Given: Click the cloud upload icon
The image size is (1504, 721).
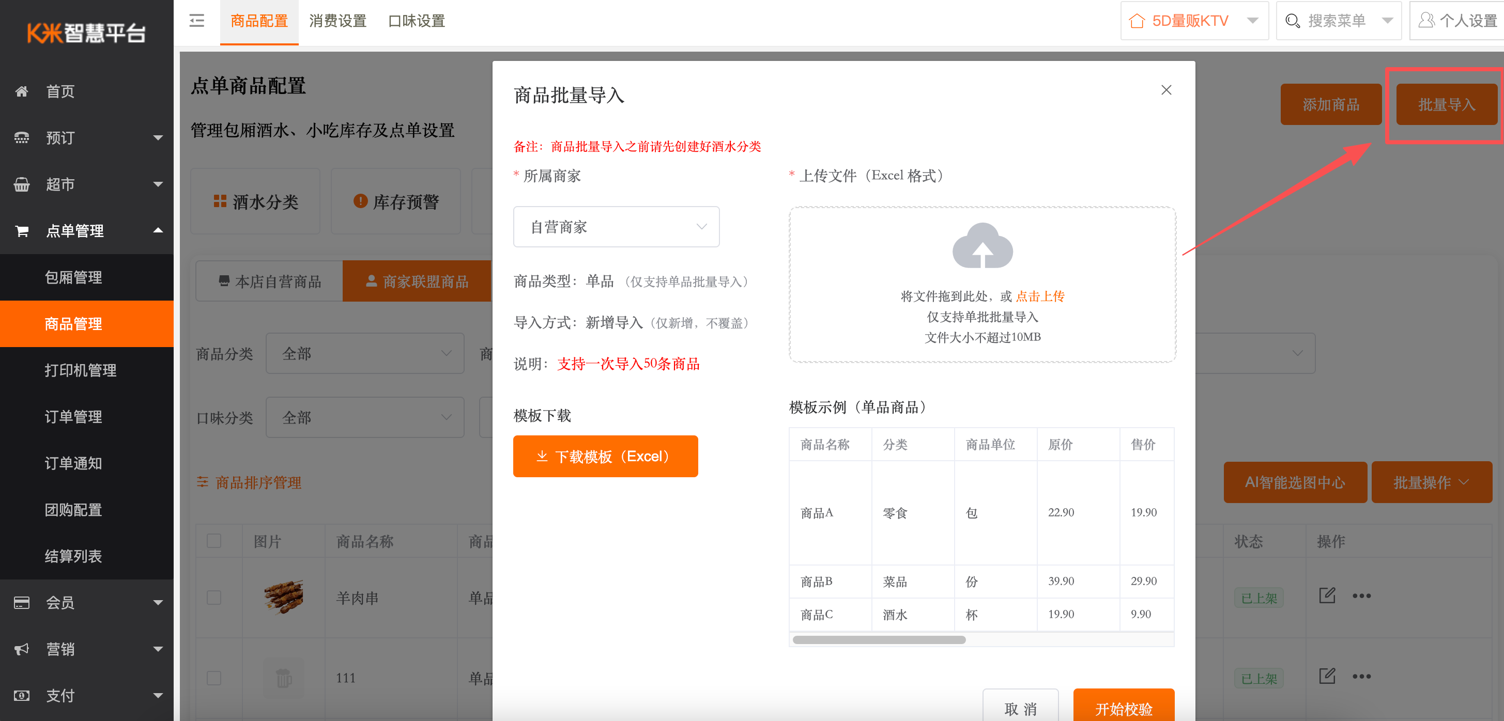Looking at the screenshot, I should click(x=982, y=245).
